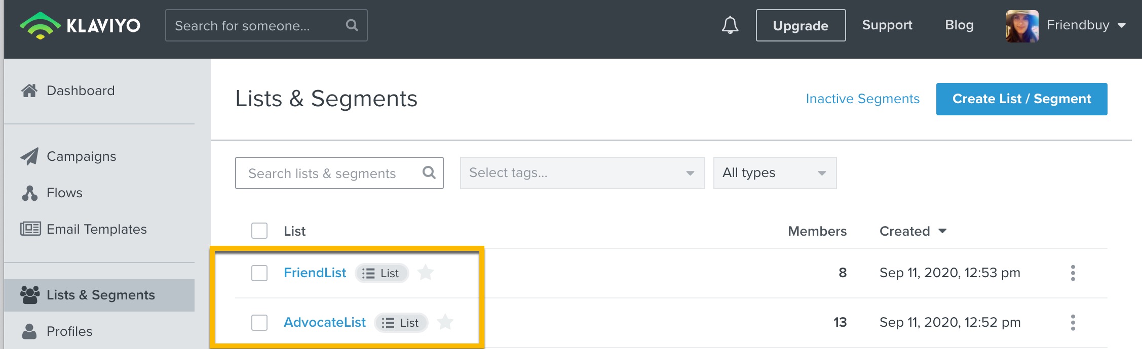The height and width of the screenshot is (349, 1142).
Task: Click the Friendbuy profile avatar
Action: click(x=1022, y=26)
